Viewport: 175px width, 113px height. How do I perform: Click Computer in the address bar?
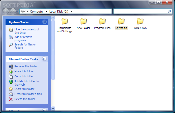coord(37,12)
